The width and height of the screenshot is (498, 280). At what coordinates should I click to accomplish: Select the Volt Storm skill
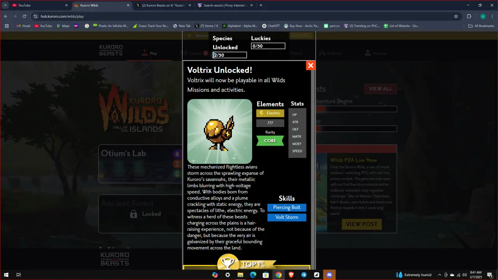click(x=287, y=217)
